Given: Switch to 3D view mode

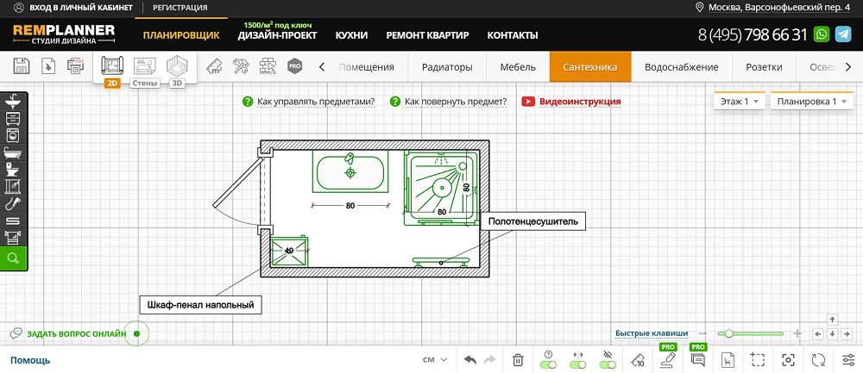Looking at the screenshot, I should [x=178, y=67].
